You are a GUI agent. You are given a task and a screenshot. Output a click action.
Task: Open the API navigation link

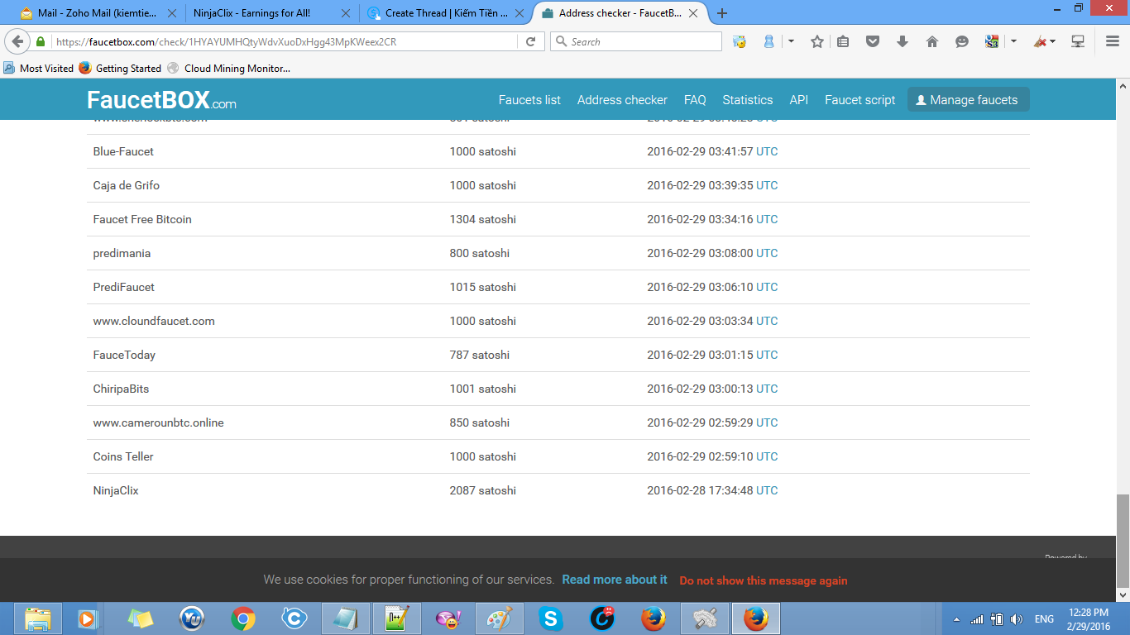point(799,100)
